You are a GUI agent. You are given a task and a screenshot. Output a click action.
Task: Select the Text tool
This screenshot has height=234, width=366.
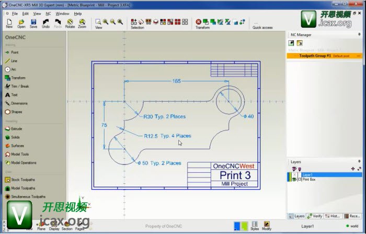11,95
